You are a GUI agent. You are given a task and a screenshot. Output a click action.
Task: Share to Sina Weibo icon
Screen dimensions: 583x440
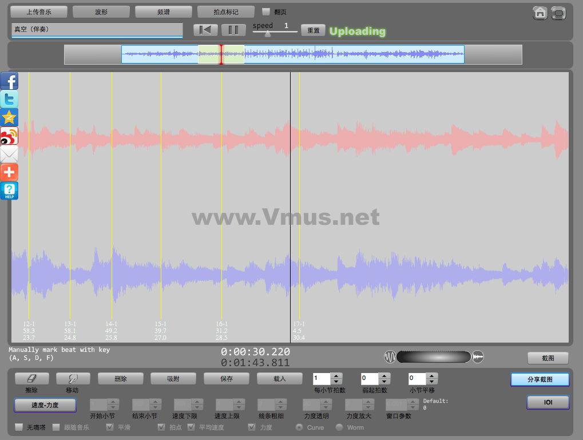[9, 136]
